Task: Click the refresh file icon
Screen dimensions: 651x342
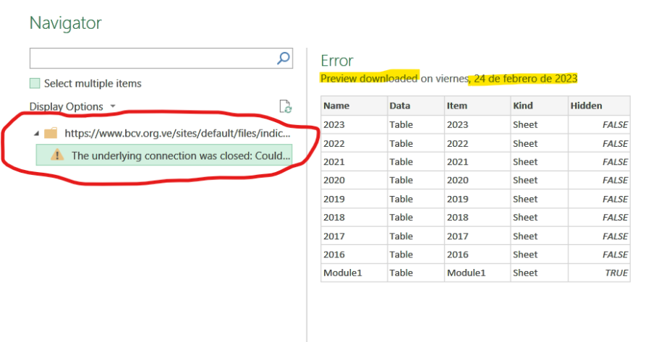Action: pos(285,106)
